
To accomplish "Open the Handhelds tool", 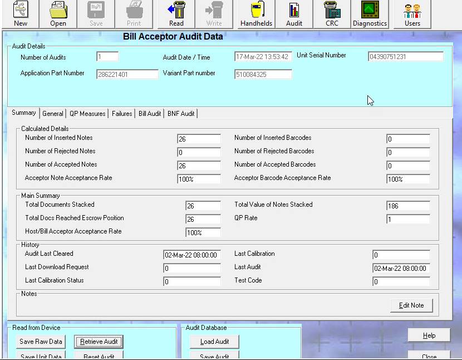I will point(256,14).
